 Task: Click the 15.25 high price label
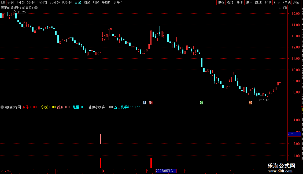click(21, 12)
